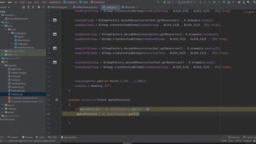Open the Android project view dropdown
This screenshot has height=144, width=256.
click(x=5, y=7)
